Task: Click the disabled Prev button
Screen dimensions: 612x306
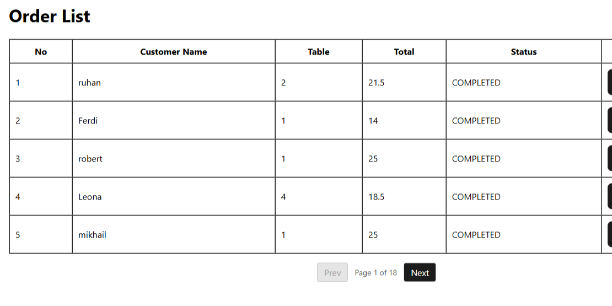Action: (x=332, y=272)
